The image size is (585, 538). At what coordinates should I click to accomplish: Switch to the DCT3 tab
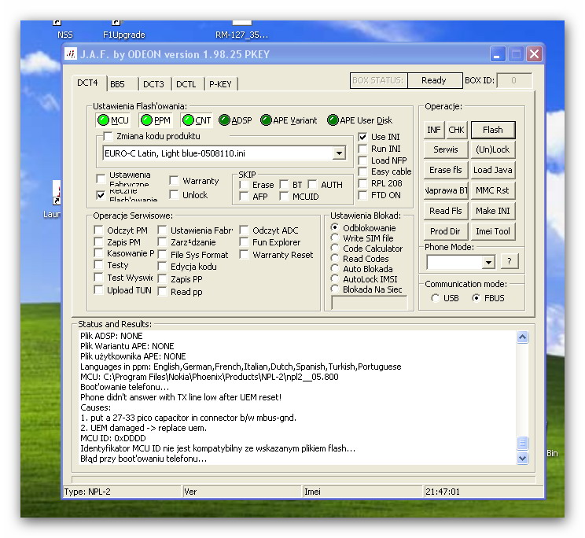coord(153,84)
